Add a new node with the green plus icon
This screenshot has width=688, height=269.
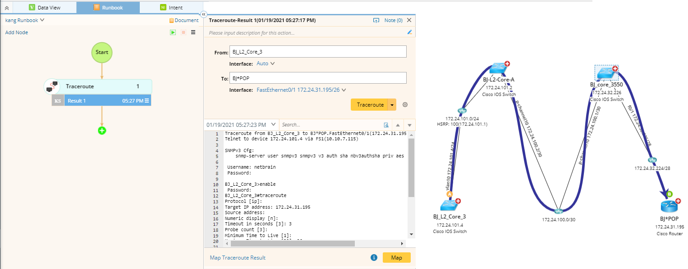[x=102, y=130]
